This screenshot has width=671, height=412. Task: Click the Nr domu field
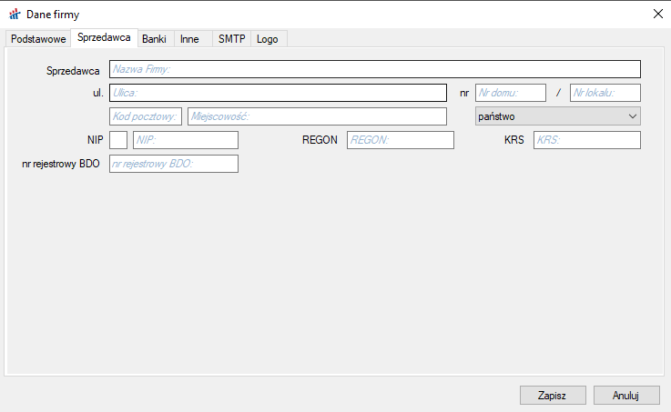(510, 93)
